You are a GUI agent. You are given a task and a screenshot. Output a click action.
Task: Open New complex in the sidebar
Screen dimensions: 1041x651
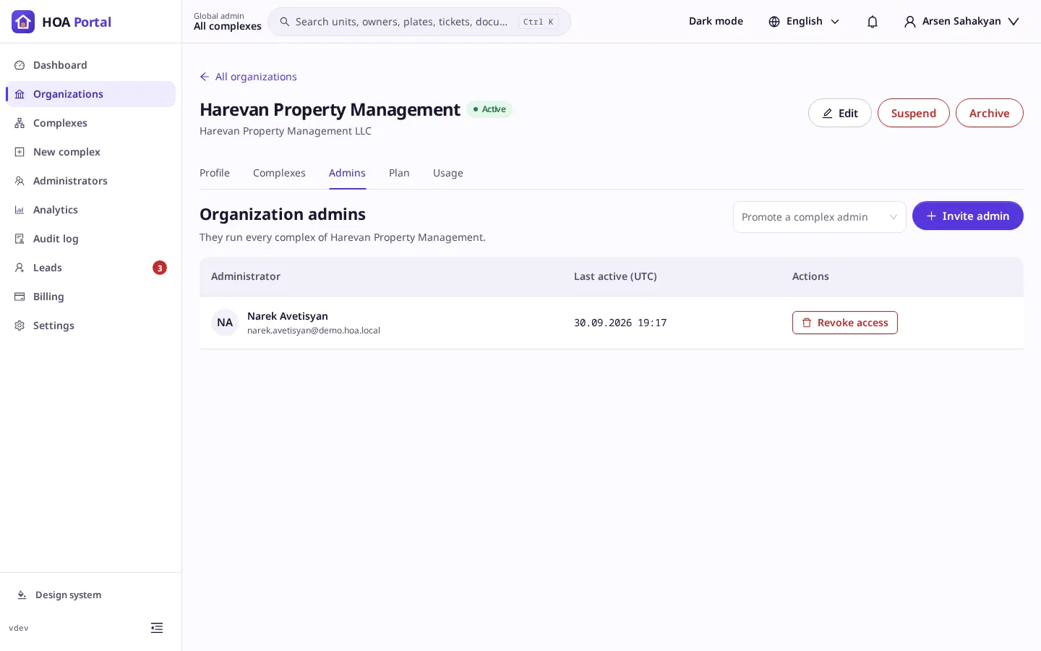[x=90, y=152]
